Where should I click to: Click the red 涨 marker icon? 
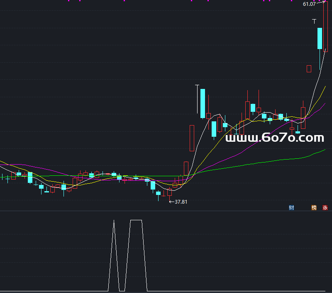[325, 207]
